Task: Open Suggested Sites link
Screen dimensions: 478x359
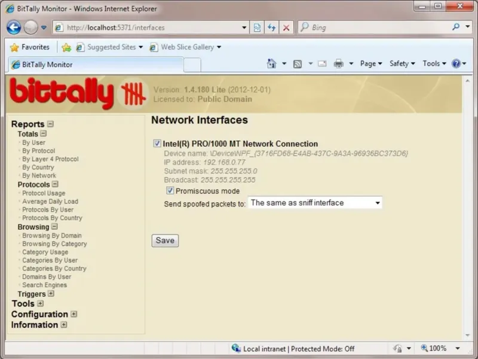Action: click(x=109, y=47)
